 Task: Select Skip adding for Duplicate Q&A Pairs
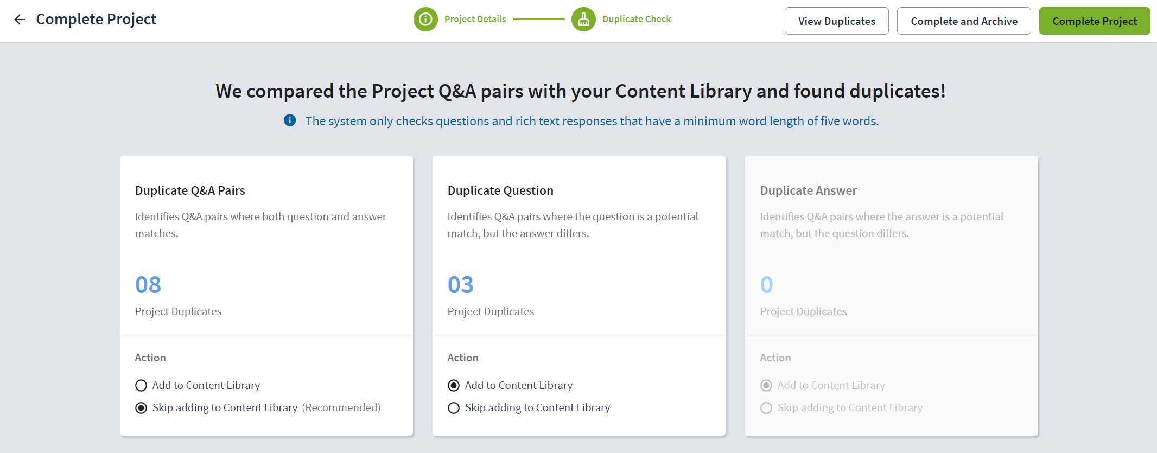click(x=141, y=408)
